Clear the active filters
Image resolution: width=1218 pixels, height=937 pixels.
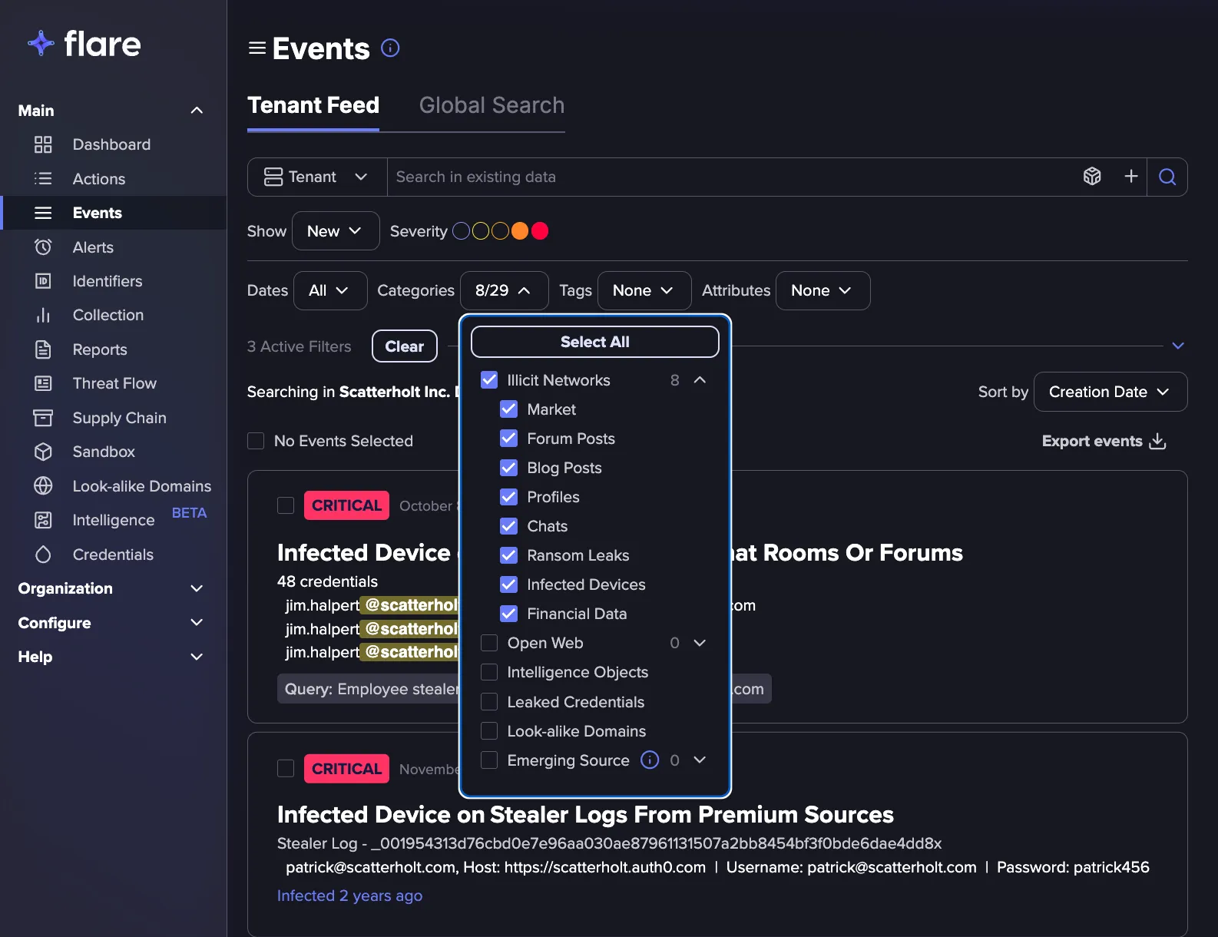point(405,346)
